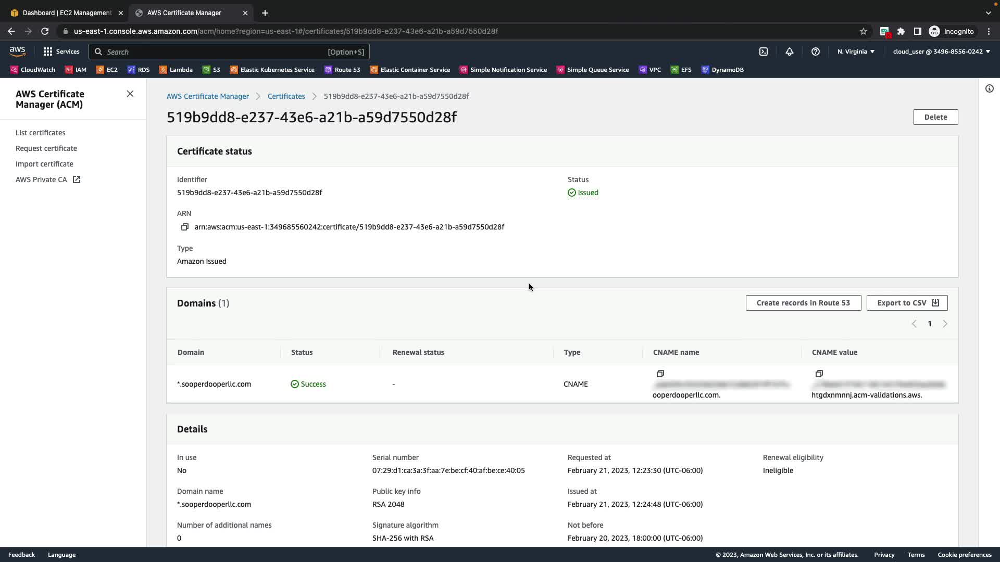Switch to the EC2 Dashboard tab

[x=67, y=12]
